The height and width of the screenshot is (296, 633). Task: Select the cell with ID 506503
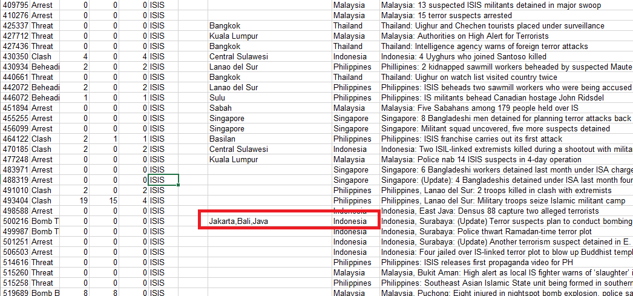coord(15,252)
